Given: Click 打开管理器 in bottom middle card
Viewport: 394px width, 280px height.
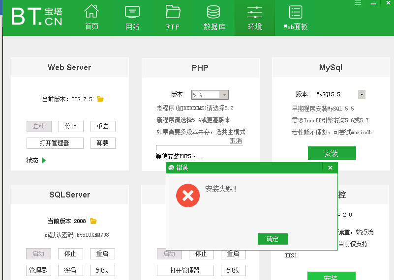Looking at the screenshot, I should [x=185, y=270].
